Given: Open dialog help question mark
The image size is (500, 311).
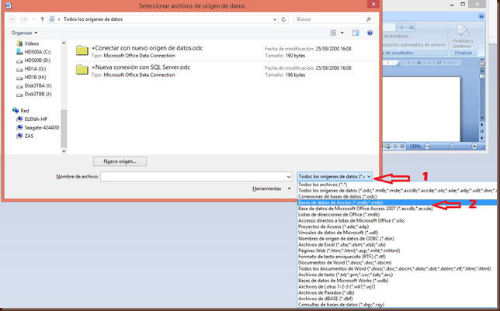Looking at the screenshot, I should pyautogui.click(x=370, y=33).
